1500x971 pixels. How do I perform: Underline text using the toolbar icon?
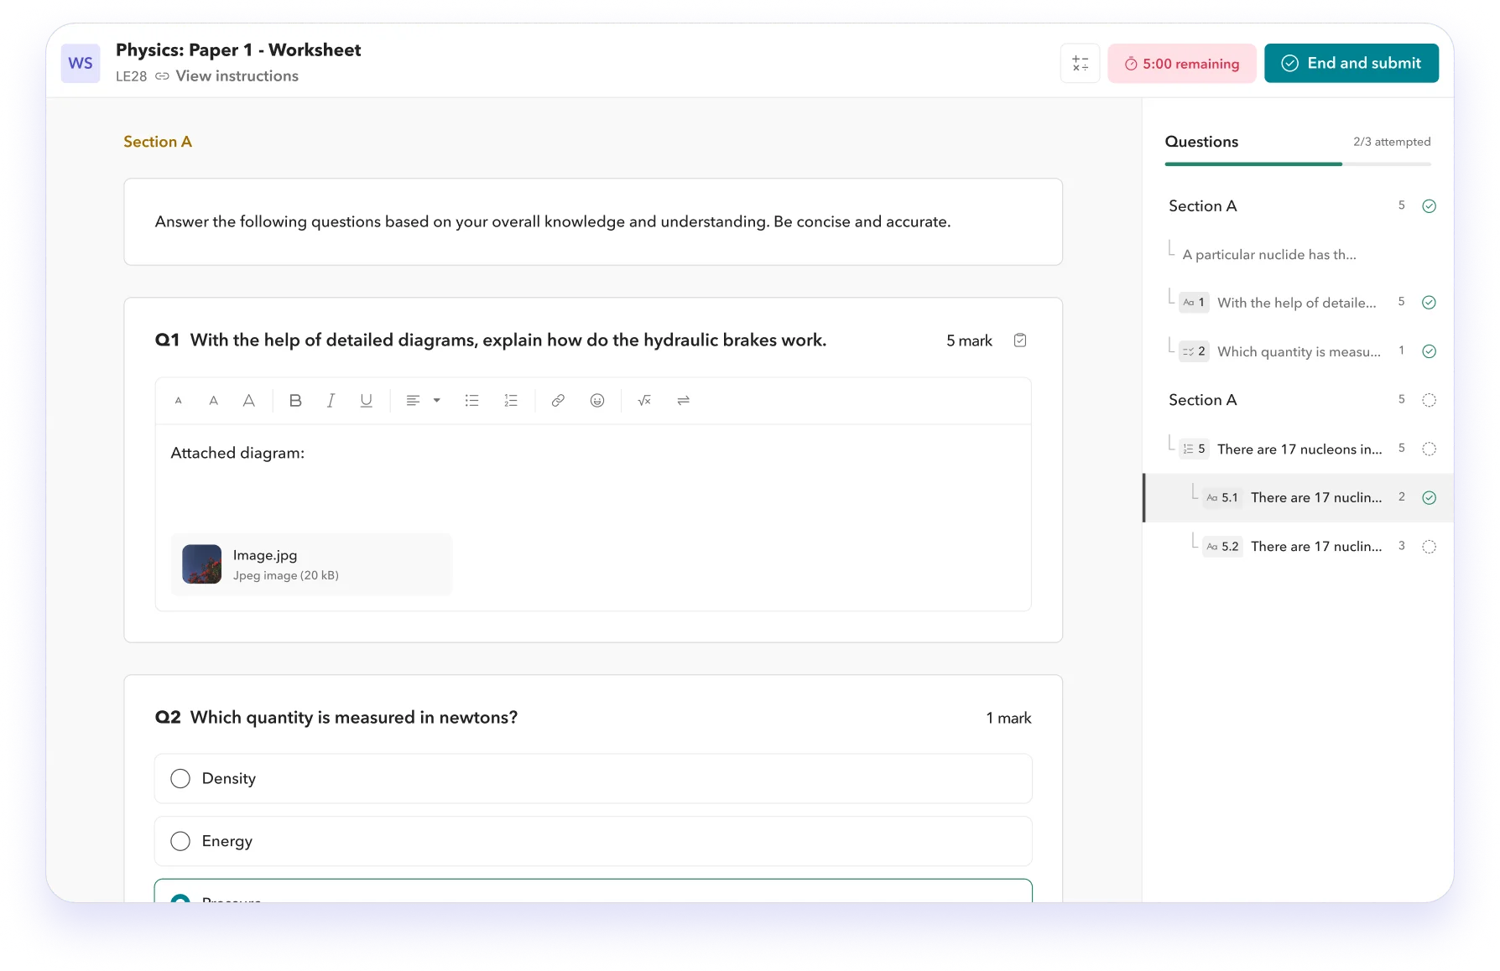366,401
